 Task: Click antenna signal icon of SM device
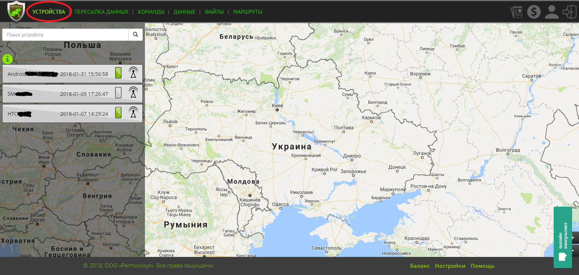point(133,93)
